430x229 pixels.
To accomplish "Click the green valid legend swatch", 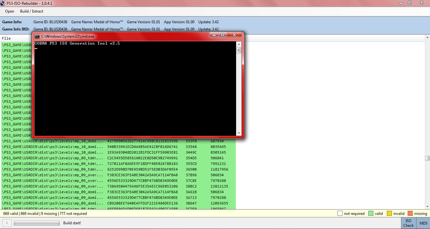I will pos(371,214).
